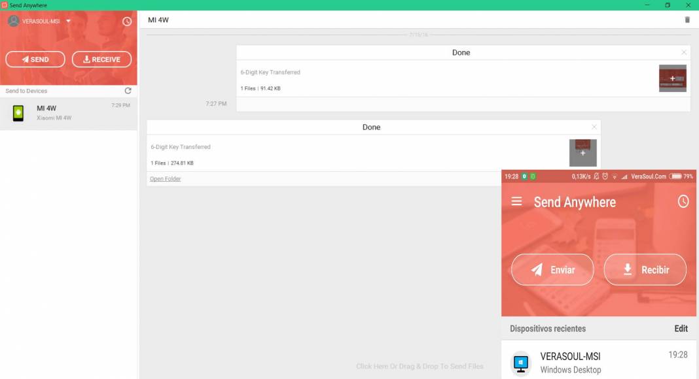Open the 274.81 KB file thumbnail
This screenshot has height=379, width=699.
pyautogui.click(x=582, y=152)
